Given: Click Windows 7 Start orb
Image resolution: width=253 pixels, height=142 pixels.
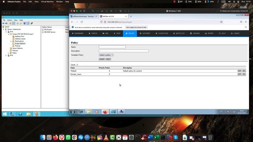Looking at the screenshot, I should (73, 112).
